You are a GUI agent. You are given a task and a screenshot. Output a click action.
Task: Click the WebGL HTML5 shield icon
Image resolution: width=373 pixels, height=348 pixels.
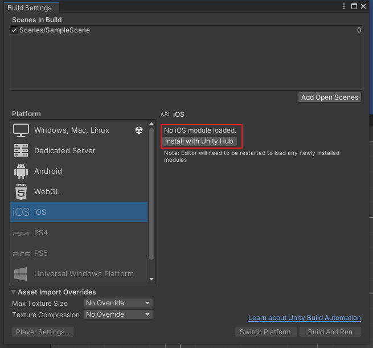(x=21, y=191)
